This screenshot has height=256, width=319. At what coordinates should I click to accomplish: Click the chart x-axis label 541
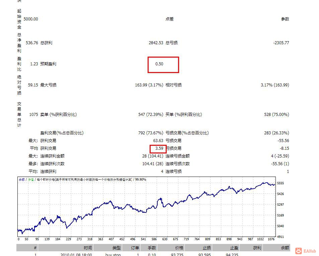tap(143, 239)
